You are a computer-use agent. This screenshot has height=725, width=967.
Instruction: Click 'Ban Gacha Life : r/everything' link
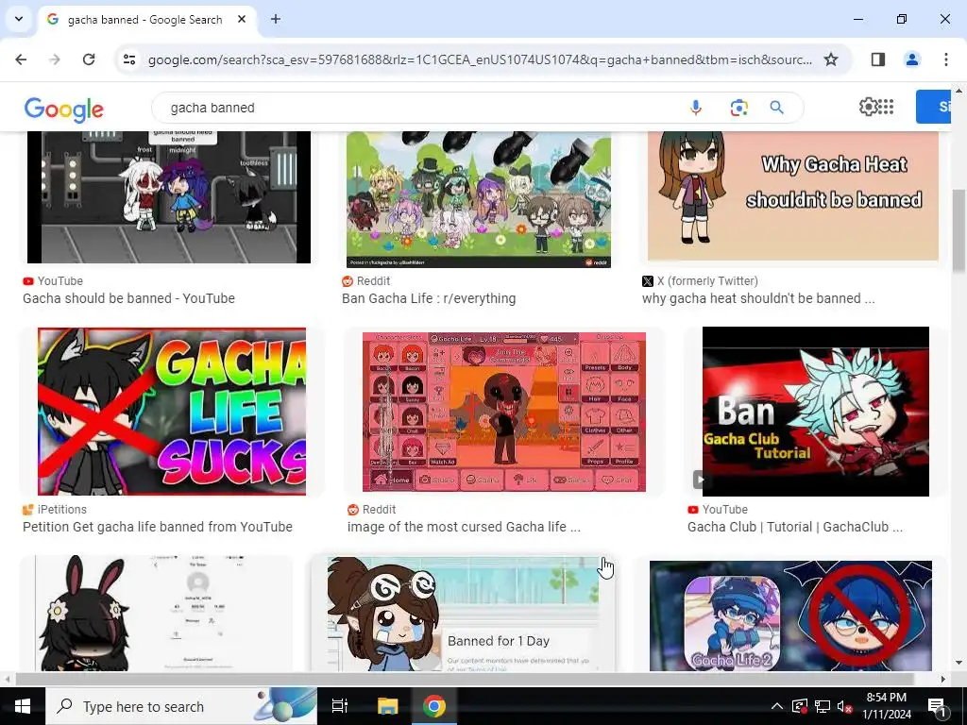[x=429, y=298]
